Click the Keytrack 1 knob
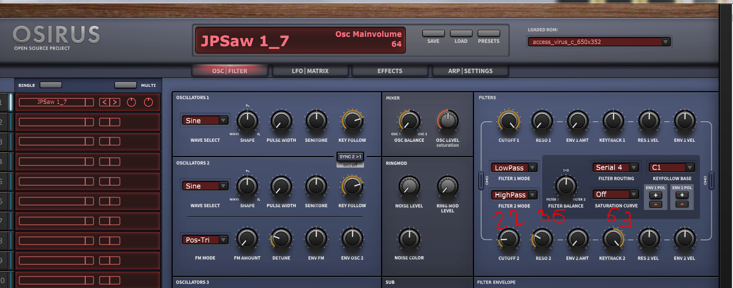This screenshot has width=733, height=288. coord(613,120)
